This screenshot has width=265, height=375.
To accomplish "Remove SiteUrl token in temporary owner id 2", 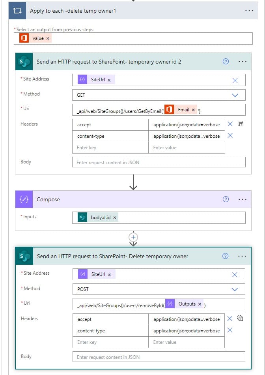I will tap(109, 80).
